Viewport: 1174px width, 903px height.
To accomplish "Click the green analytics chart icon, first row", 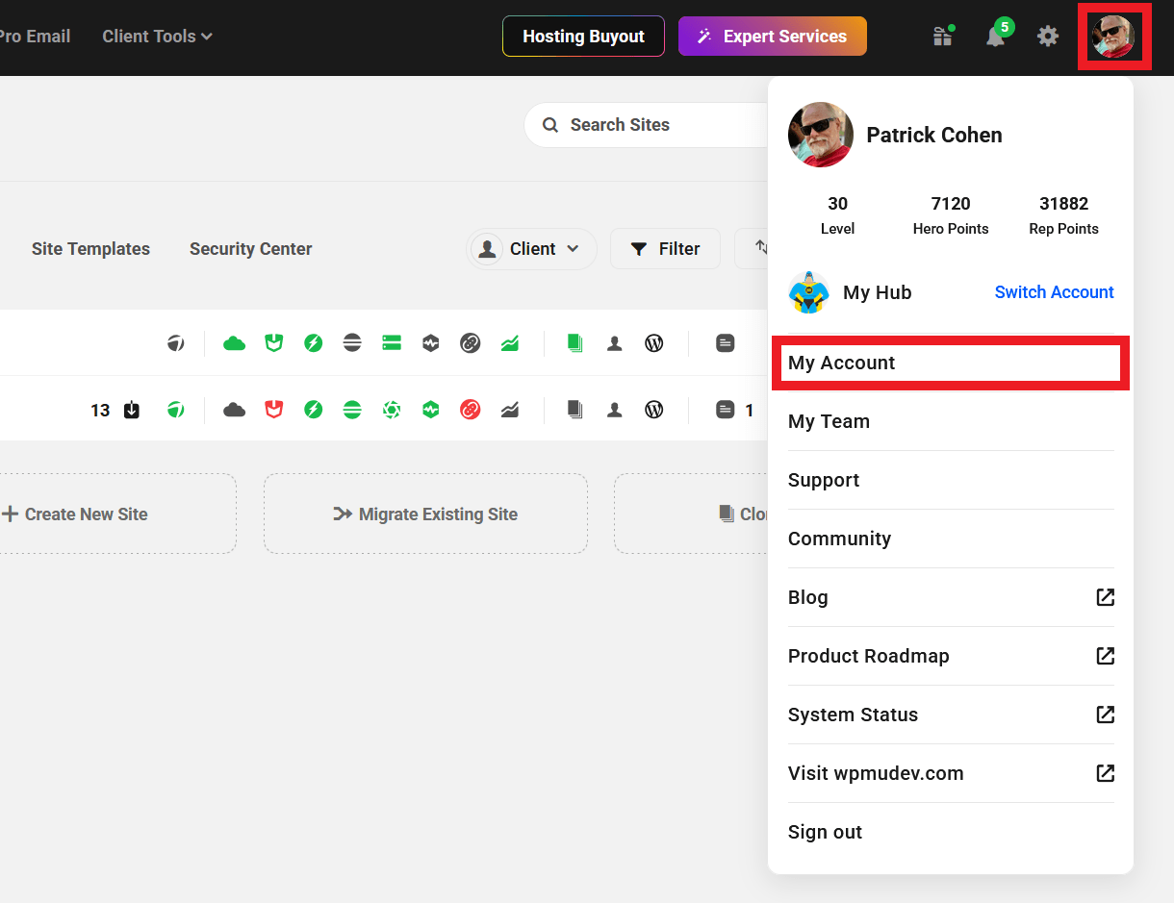I will pyautogui.click(x=510, y=343).
